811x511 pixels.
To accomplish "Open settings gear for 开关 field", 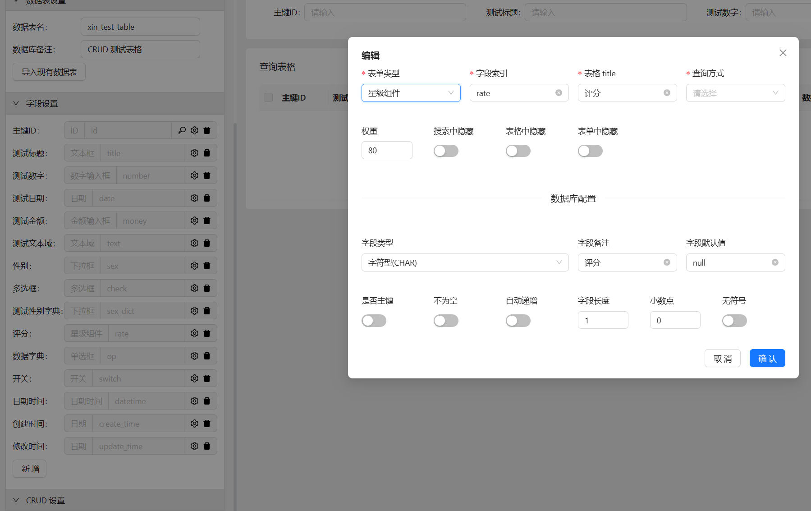I will pos(194,378).
